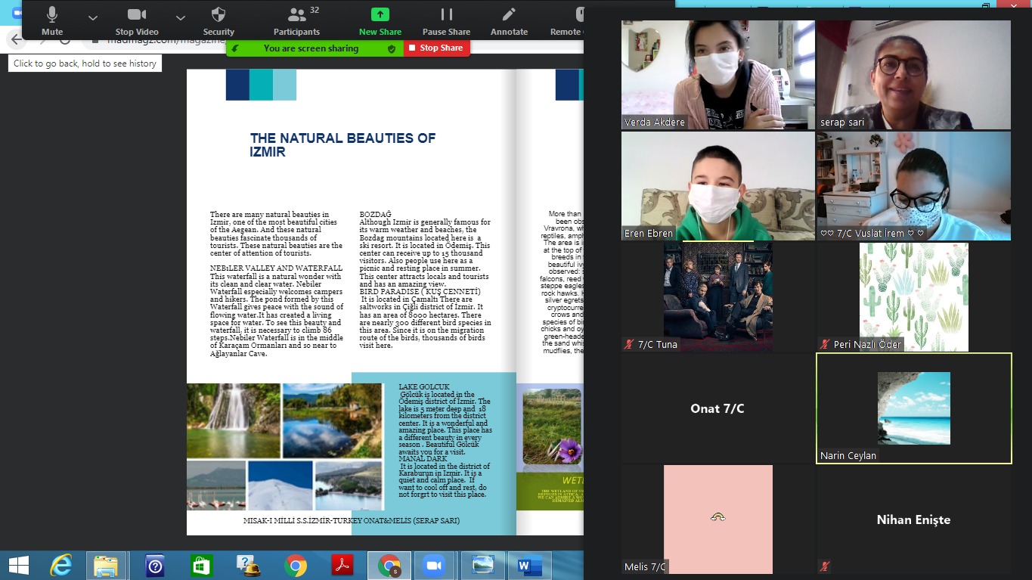Click the waterfall photo in magazine
The height and width of the screenshot is (580, 1032).
[233, 420]
